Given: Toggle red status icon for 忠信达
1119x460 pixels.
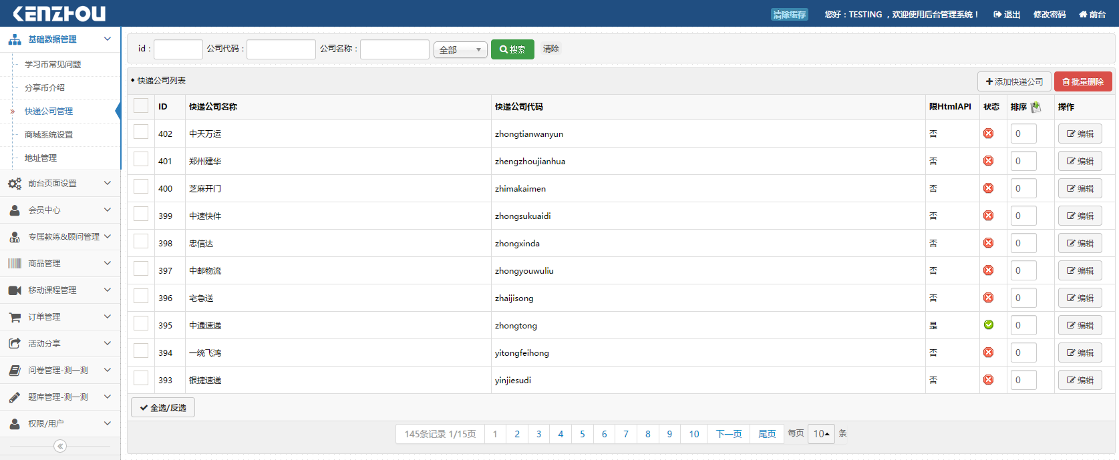Looking at the screenshot, I should (x=989, y=243).
